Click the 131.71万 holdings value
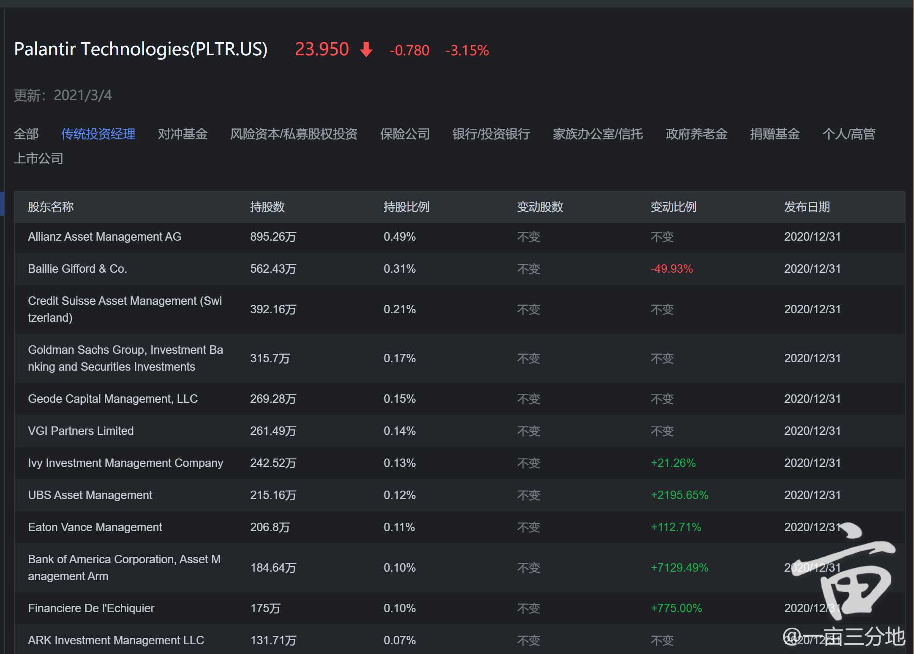Screen dimensions: 914x654 (x=273, y=640)
